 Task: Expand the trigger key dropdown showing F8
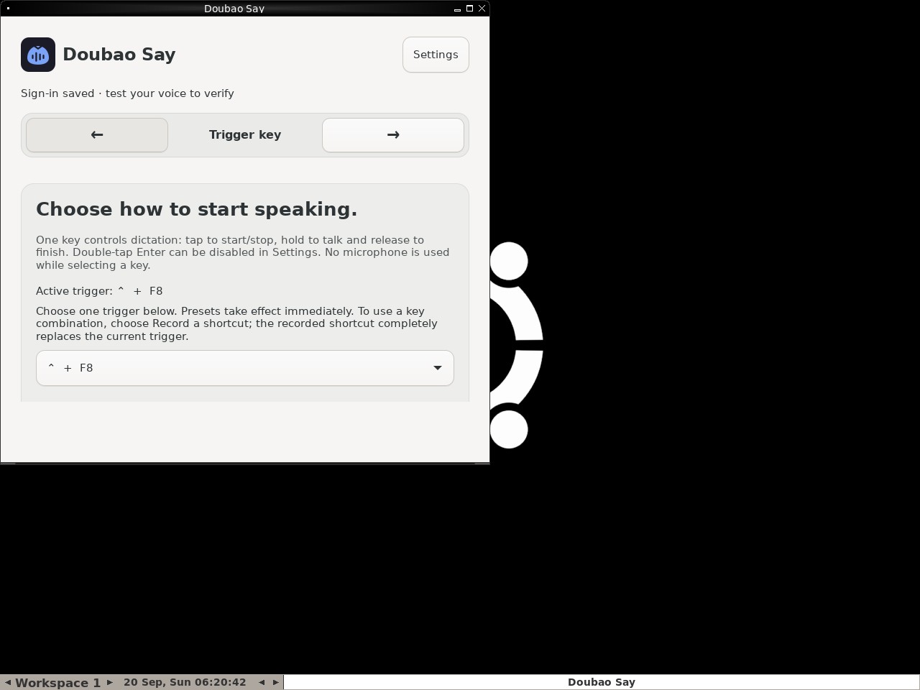pos(245,368)
